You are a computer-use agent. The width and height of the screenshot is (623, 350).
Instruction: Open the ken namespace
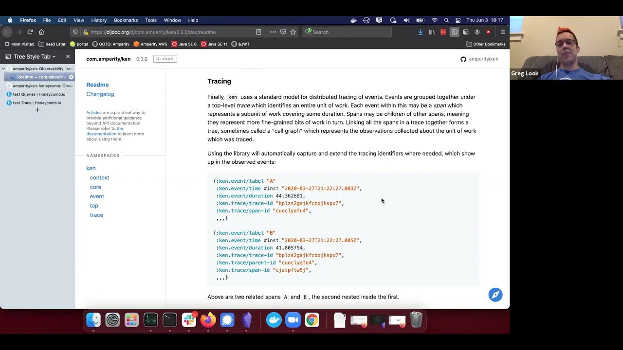[91, 168]
